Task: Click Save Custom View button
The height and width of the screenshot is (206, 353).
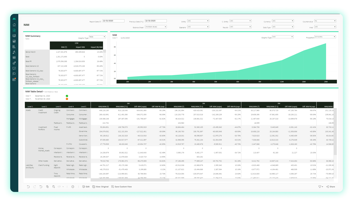Action: pyautogui.click(x=121, y=187)
